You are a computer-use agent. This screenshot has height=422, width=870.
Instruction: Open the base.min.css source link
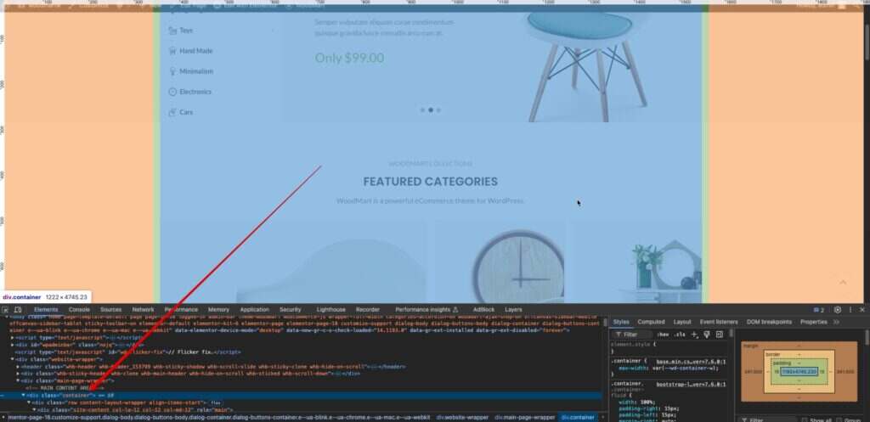tap(691, 362)
